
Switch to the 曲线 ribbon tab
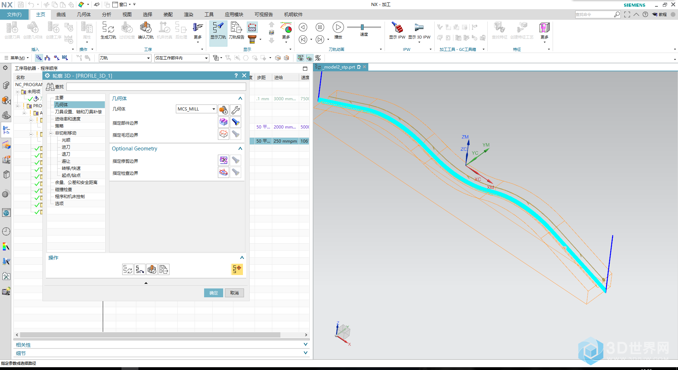[61, 14]
